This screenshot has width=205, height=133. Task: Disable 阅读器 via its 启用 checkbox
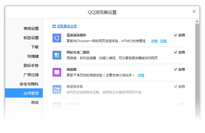(x=175, y=70)
